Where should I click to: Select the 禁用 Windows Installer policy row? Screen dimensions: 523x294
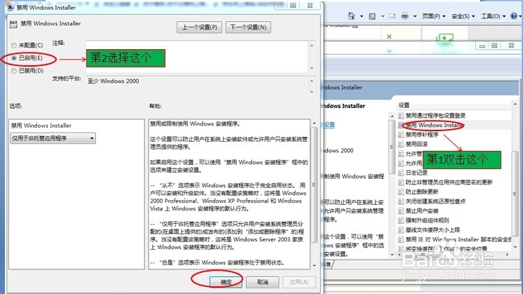pyautogui.click(x=454, y=125)
